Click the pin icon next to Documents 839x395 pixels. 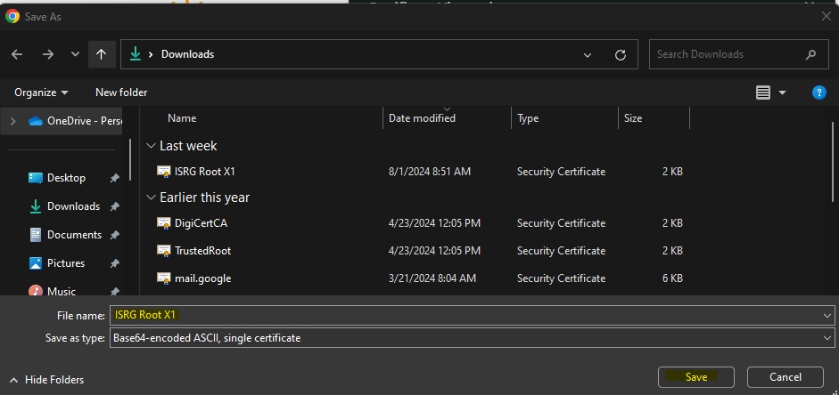[114, 235]
